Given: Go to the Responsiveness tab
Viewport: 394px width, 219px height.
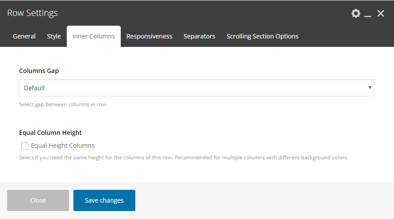Looking at the screenshot, I should click(149, 36).
